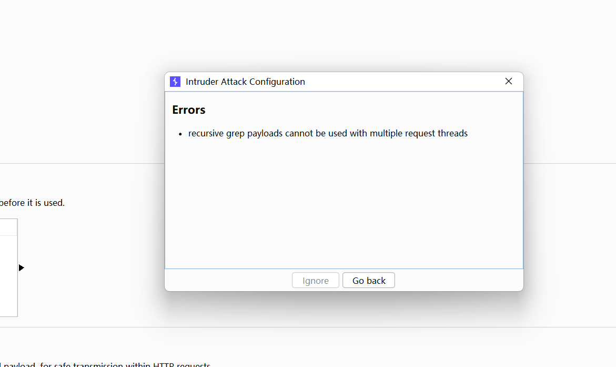
Task: Click the black resize arrow beside the list
Action: (x=21, y=268)
